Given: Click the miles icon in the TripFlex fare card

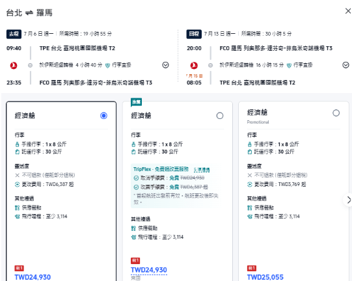Looking at the screenshot, I should click(x=133, y=237).
